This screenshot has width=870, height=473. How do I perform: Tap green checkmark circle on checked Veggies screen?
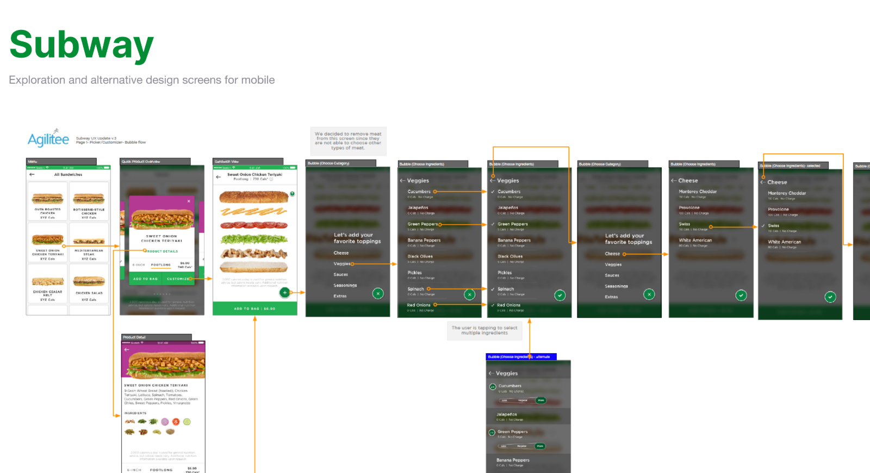click(x=560, y=295)
